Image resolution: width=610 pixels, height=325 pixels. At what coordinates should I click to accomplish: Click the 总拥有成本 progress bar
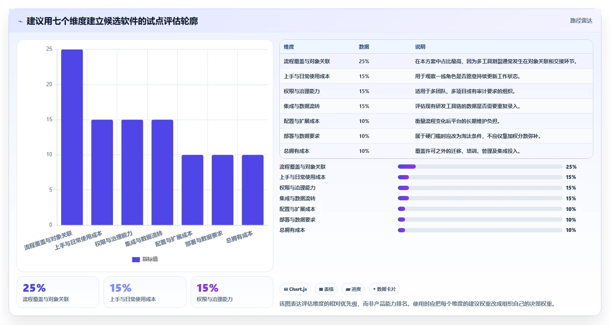[x=480, y=230]
